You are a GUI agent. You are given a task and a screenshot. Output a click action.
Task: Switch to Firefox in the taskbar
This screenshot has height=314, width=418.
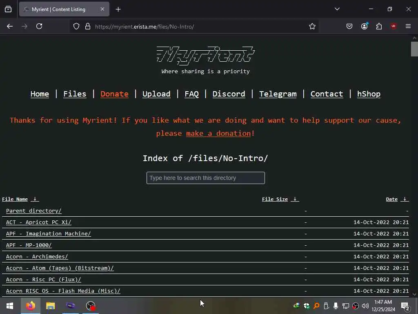[30, 306]
